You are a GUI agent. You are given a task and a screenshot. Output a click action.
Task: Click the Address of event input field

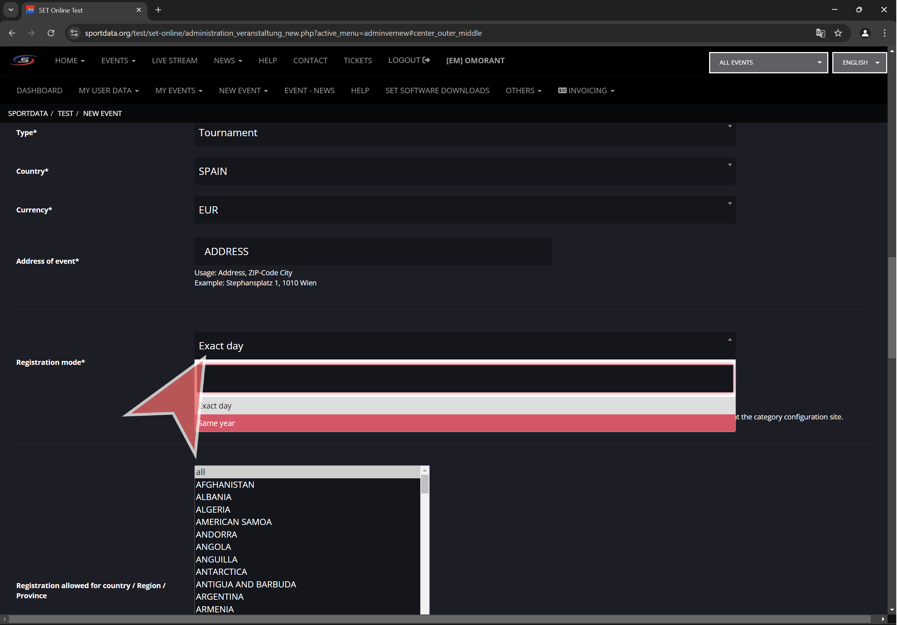point(373,251)
